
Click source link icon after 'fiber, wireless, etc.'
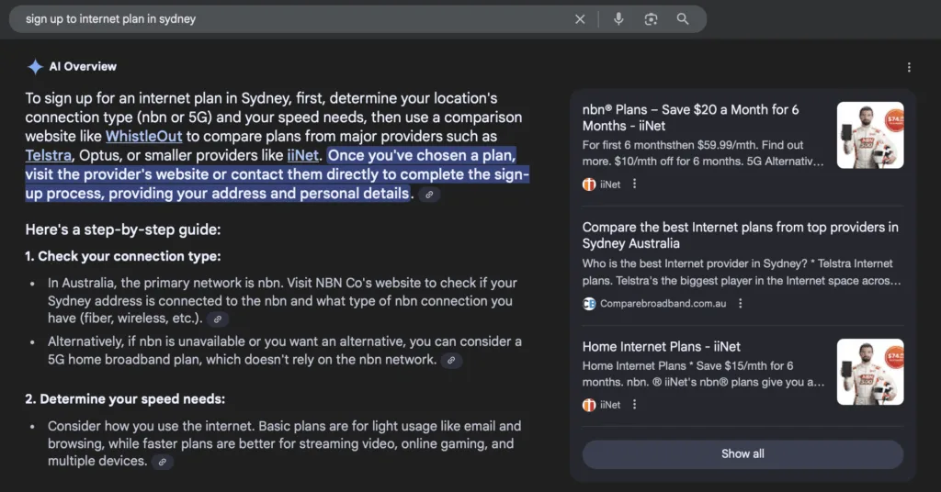(x=218, y=319)
